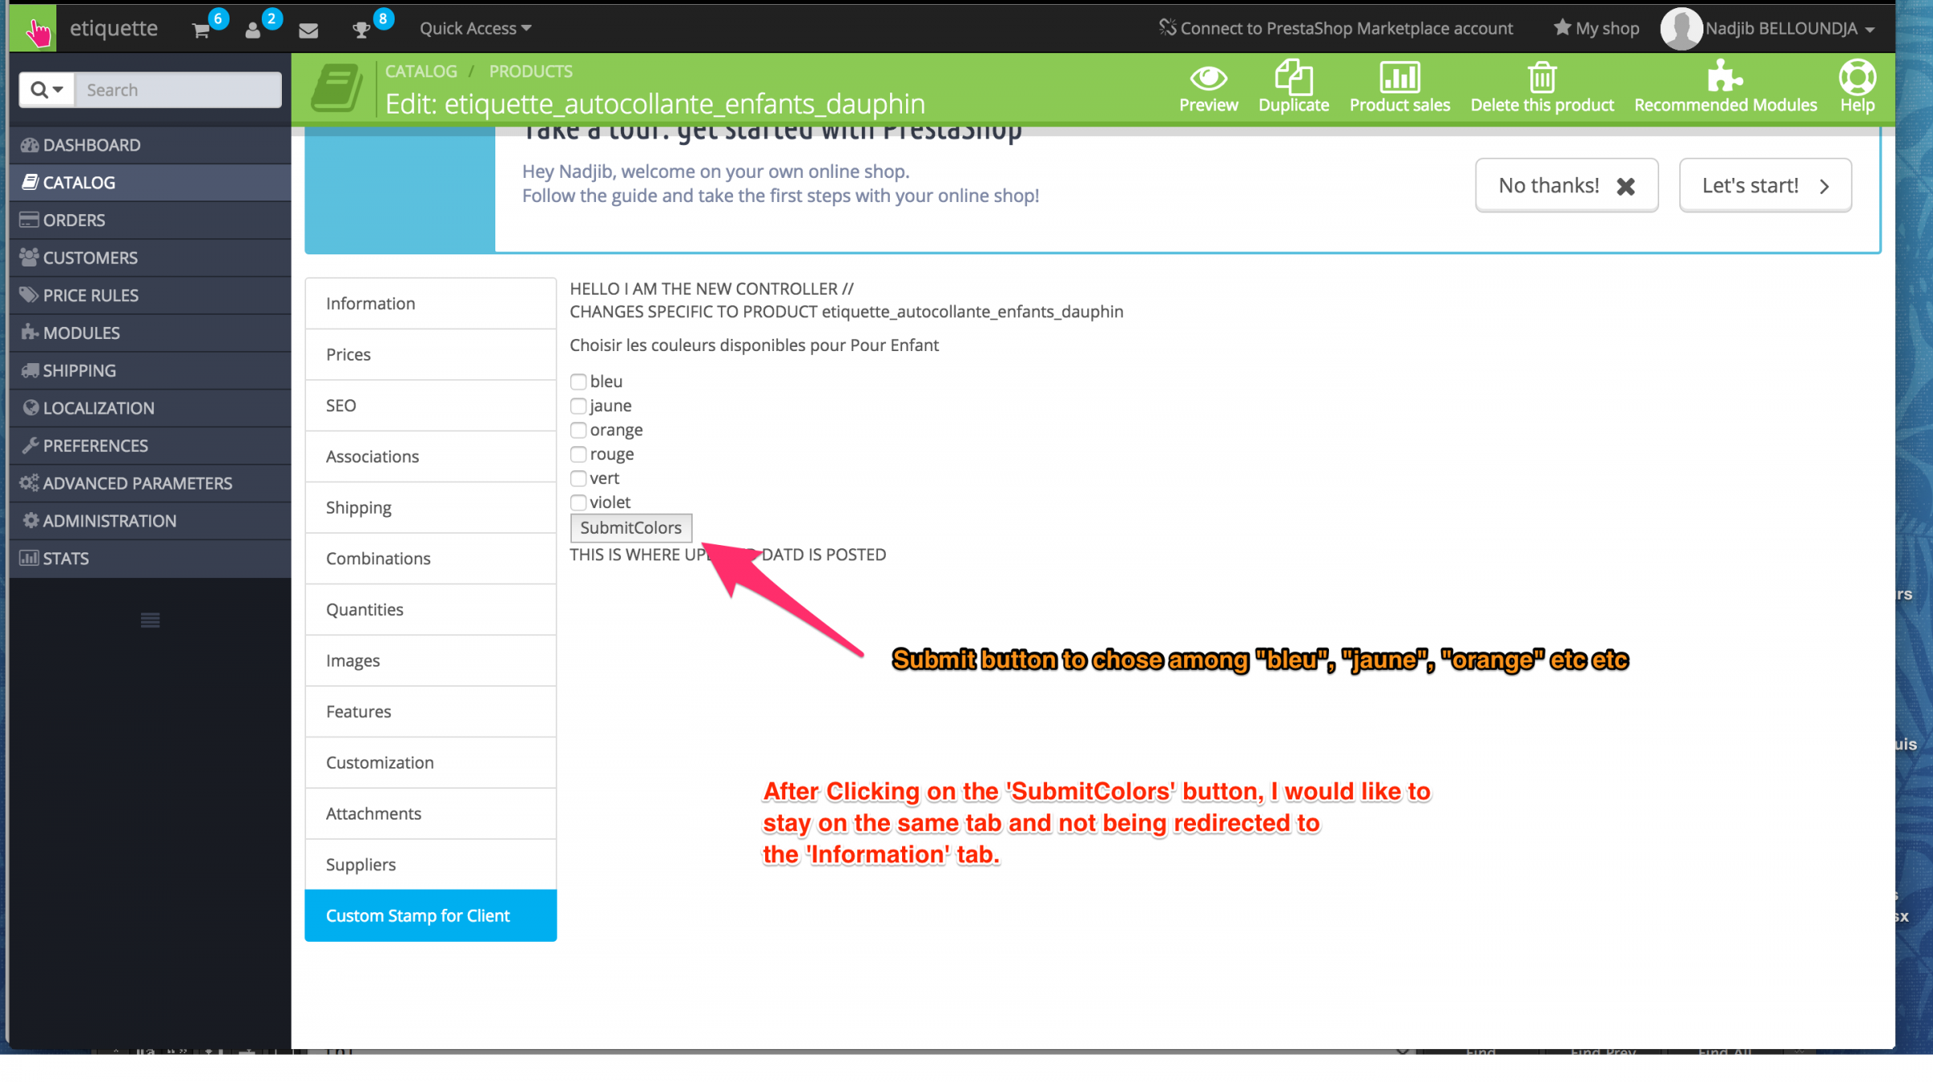
Task: Open the ORDERS sidebar menu
Action: 74,220
